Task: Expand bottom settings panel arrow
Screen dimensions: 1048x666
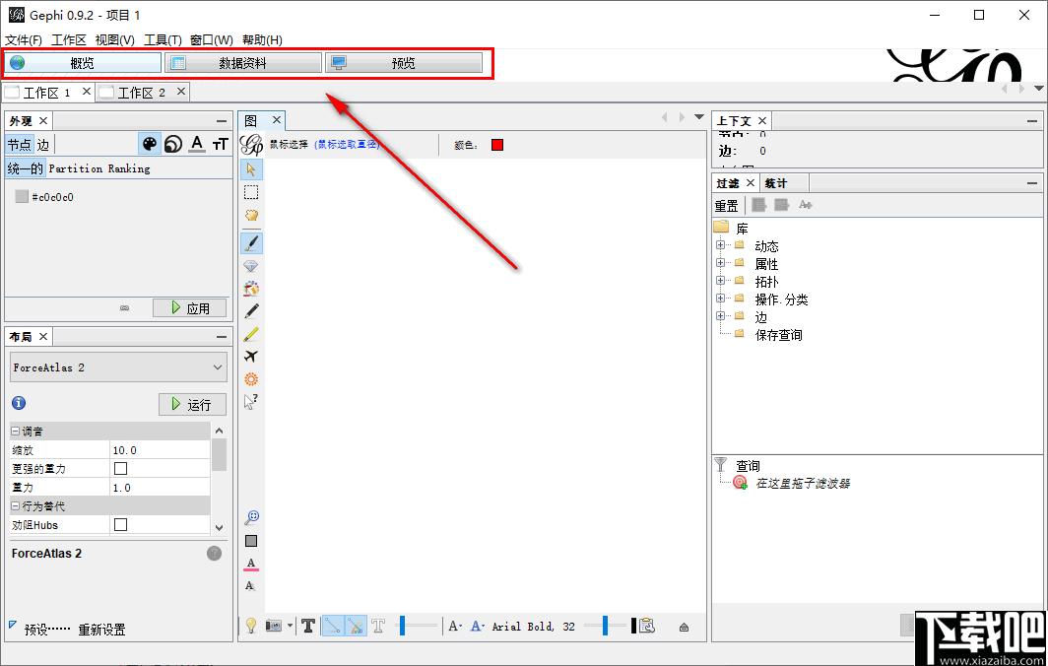Action: (684, 628)
